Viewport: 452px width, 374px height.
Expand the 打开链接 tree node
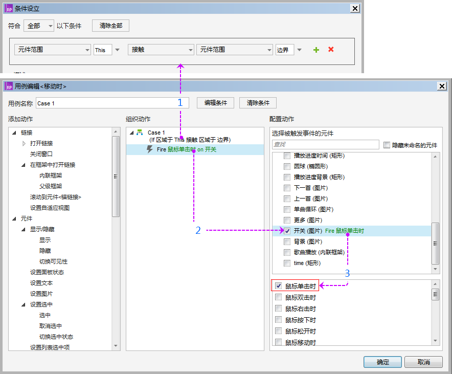pos(24,143)
